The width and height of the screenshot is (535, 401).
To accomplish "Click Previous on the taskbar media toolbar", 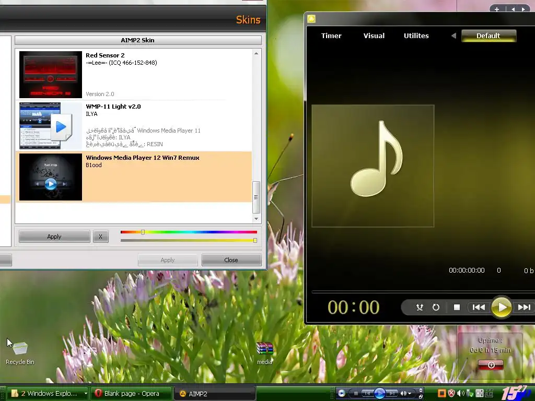I will point(368,394).
